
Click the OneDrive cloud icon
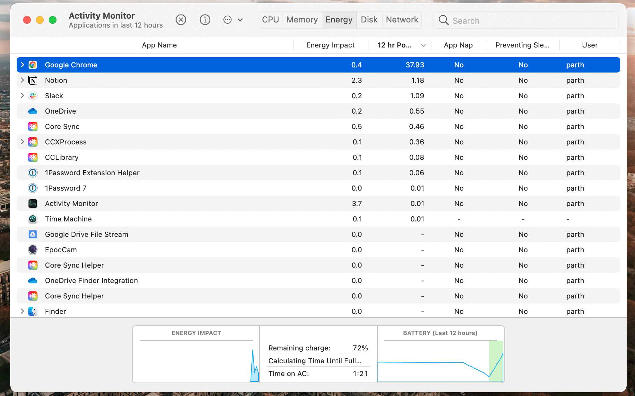[x=33, y=111]
